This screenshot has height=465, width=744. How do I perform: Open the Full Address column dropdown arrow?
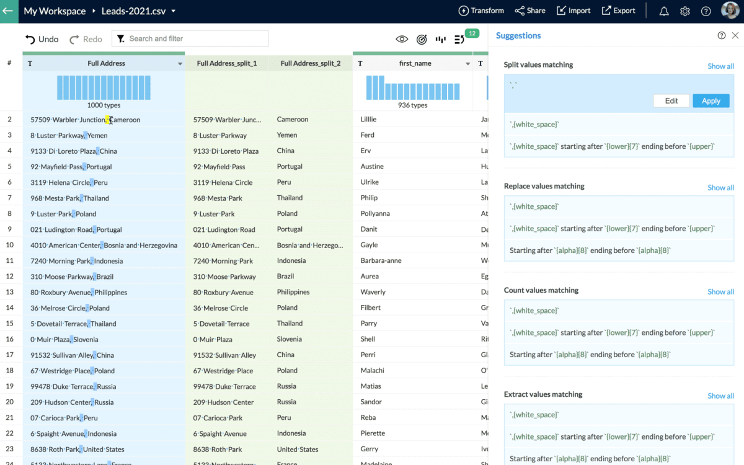(x=180, y=64)
